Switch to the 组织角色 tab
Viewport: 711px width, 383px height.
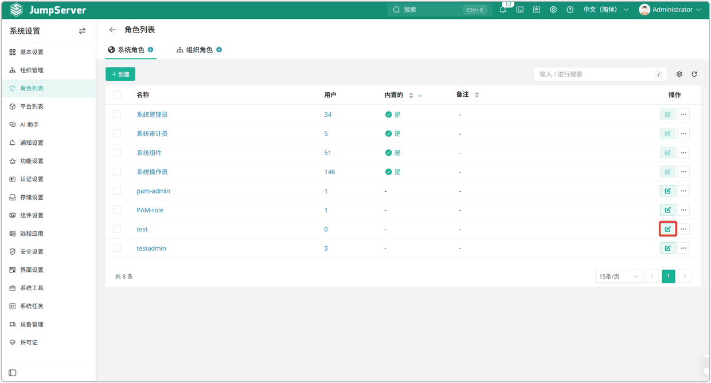(199, 50)
